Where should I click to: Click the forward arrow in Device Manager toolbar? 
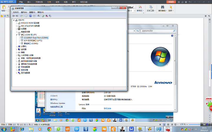coord(17,16)
